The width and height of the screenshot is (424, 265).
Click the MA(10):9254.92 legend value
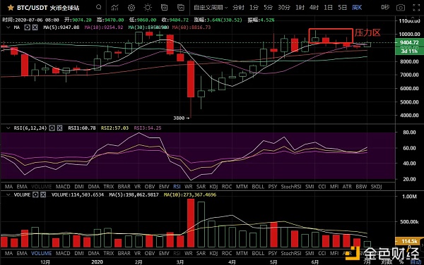pos(104,27)
